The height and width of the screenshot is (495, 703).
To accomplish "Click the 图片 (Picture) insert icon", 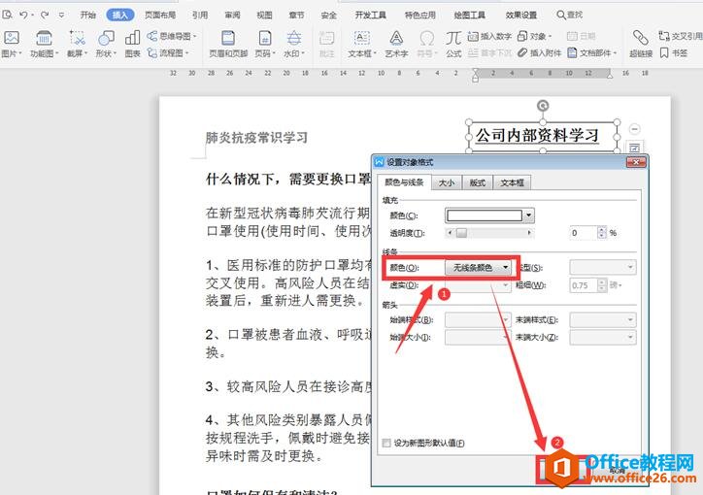I will click(12, 43).
